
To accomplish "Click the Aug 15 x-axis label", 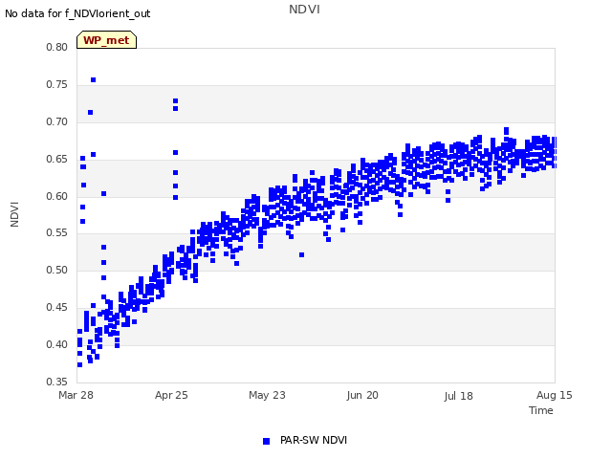I will pos(555,395).
